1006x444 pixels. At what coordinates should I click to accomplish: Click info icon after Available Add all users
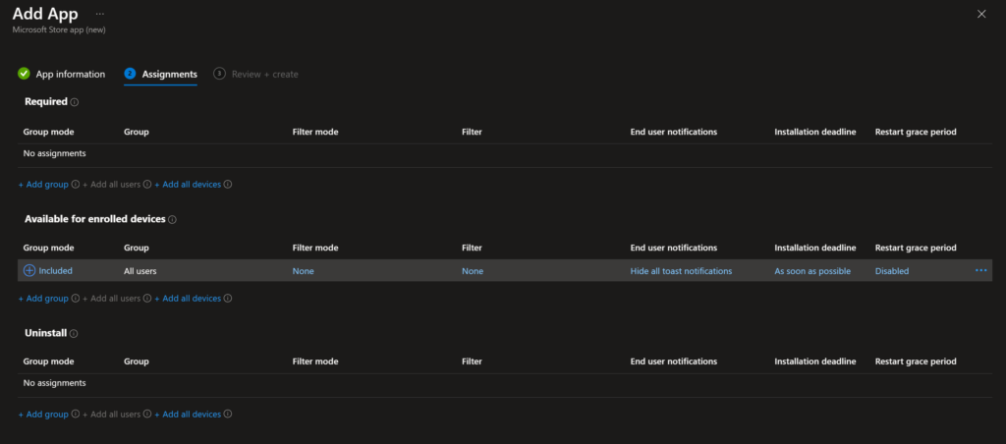(x=147, y=299)
